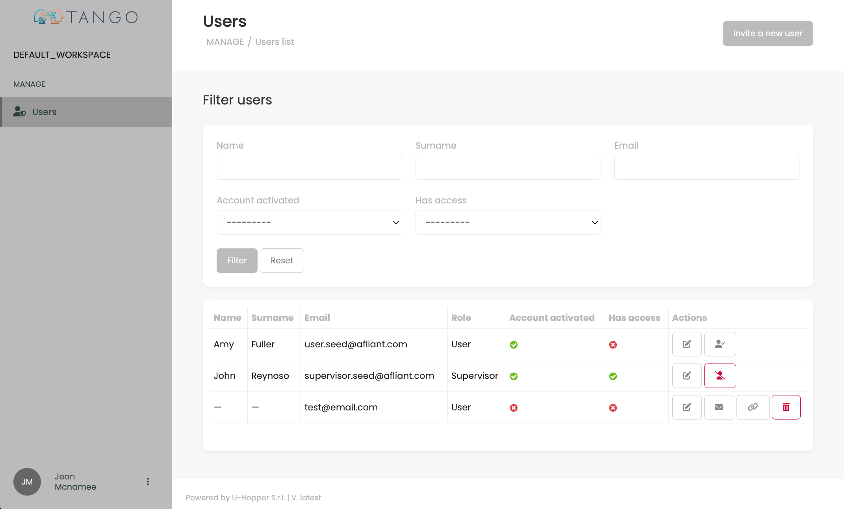
Task: Open the Has access filter dropdown
Action: (x=508, y=222)
